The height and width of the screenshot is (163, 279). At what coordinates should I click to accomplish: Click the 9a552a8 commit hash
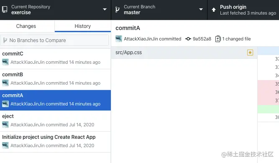tap(202, 39)
